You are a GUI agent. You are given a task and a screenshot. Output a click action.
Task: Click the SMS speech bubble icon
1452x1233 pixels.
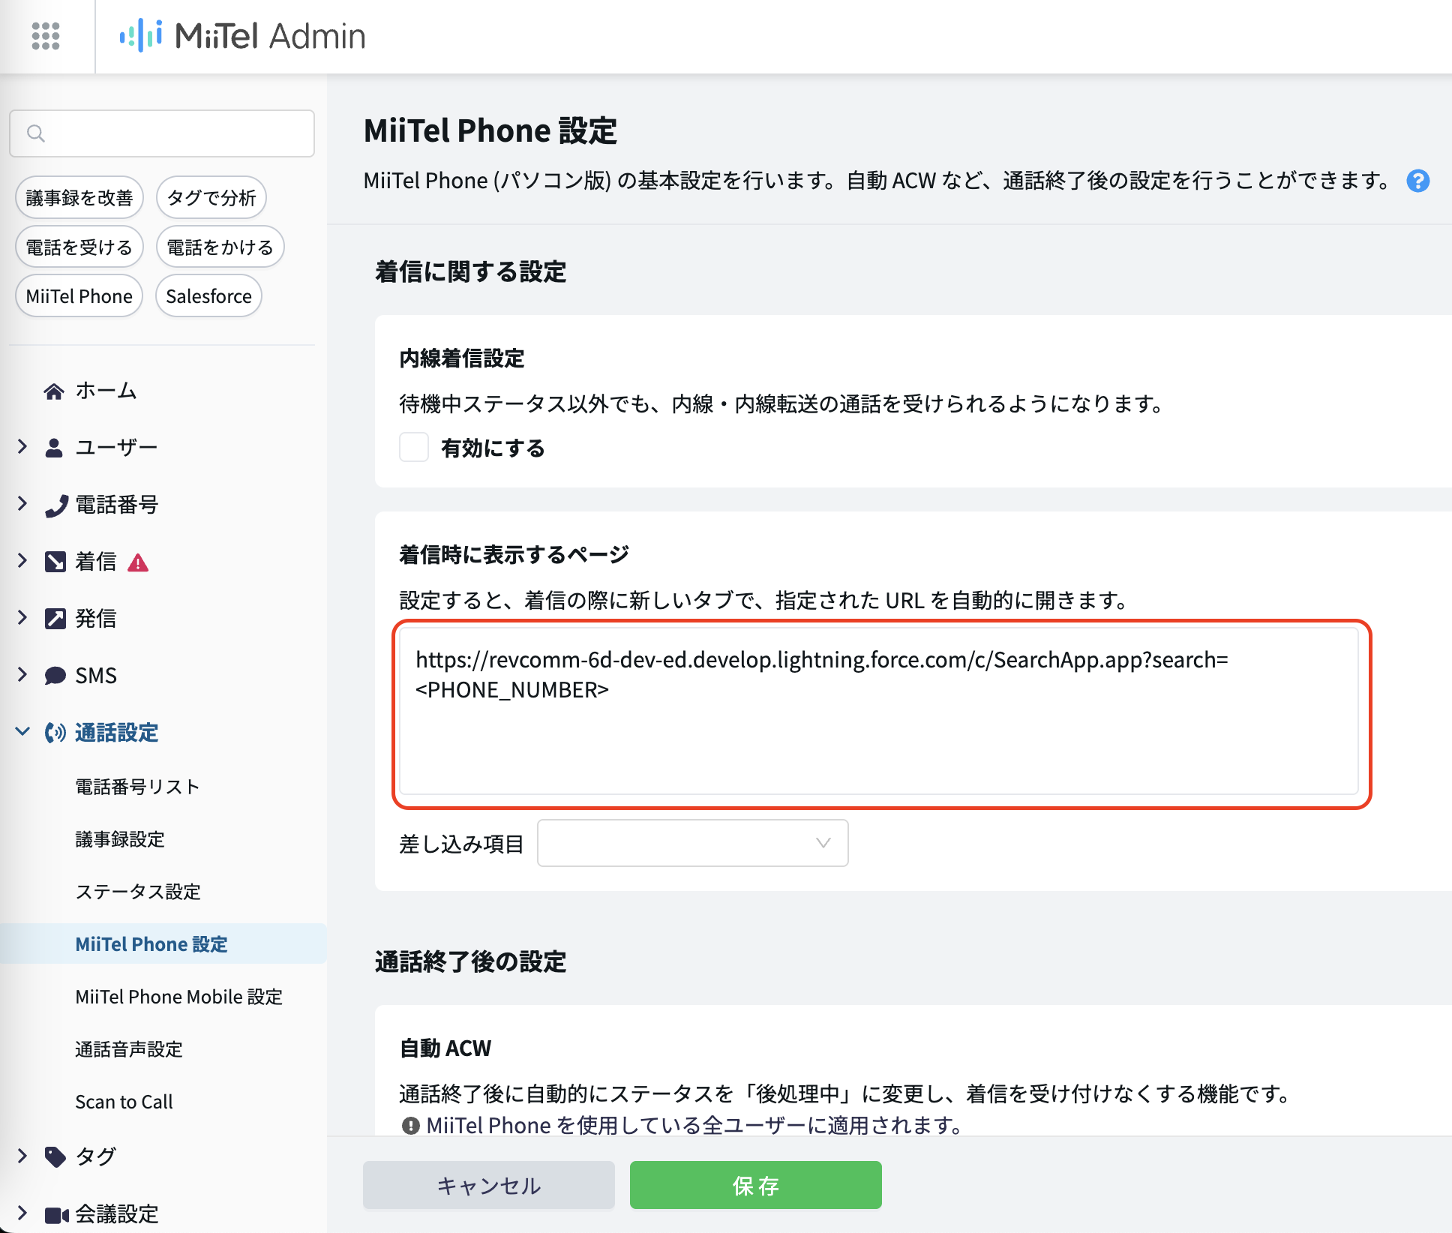(x=55, y=676)
